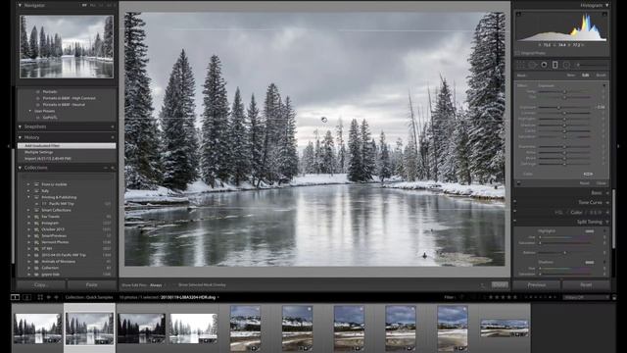627x353 pixels.
Task: Click the Portraits in B&W - Neutral preset icon
Action: pos(37,105)
